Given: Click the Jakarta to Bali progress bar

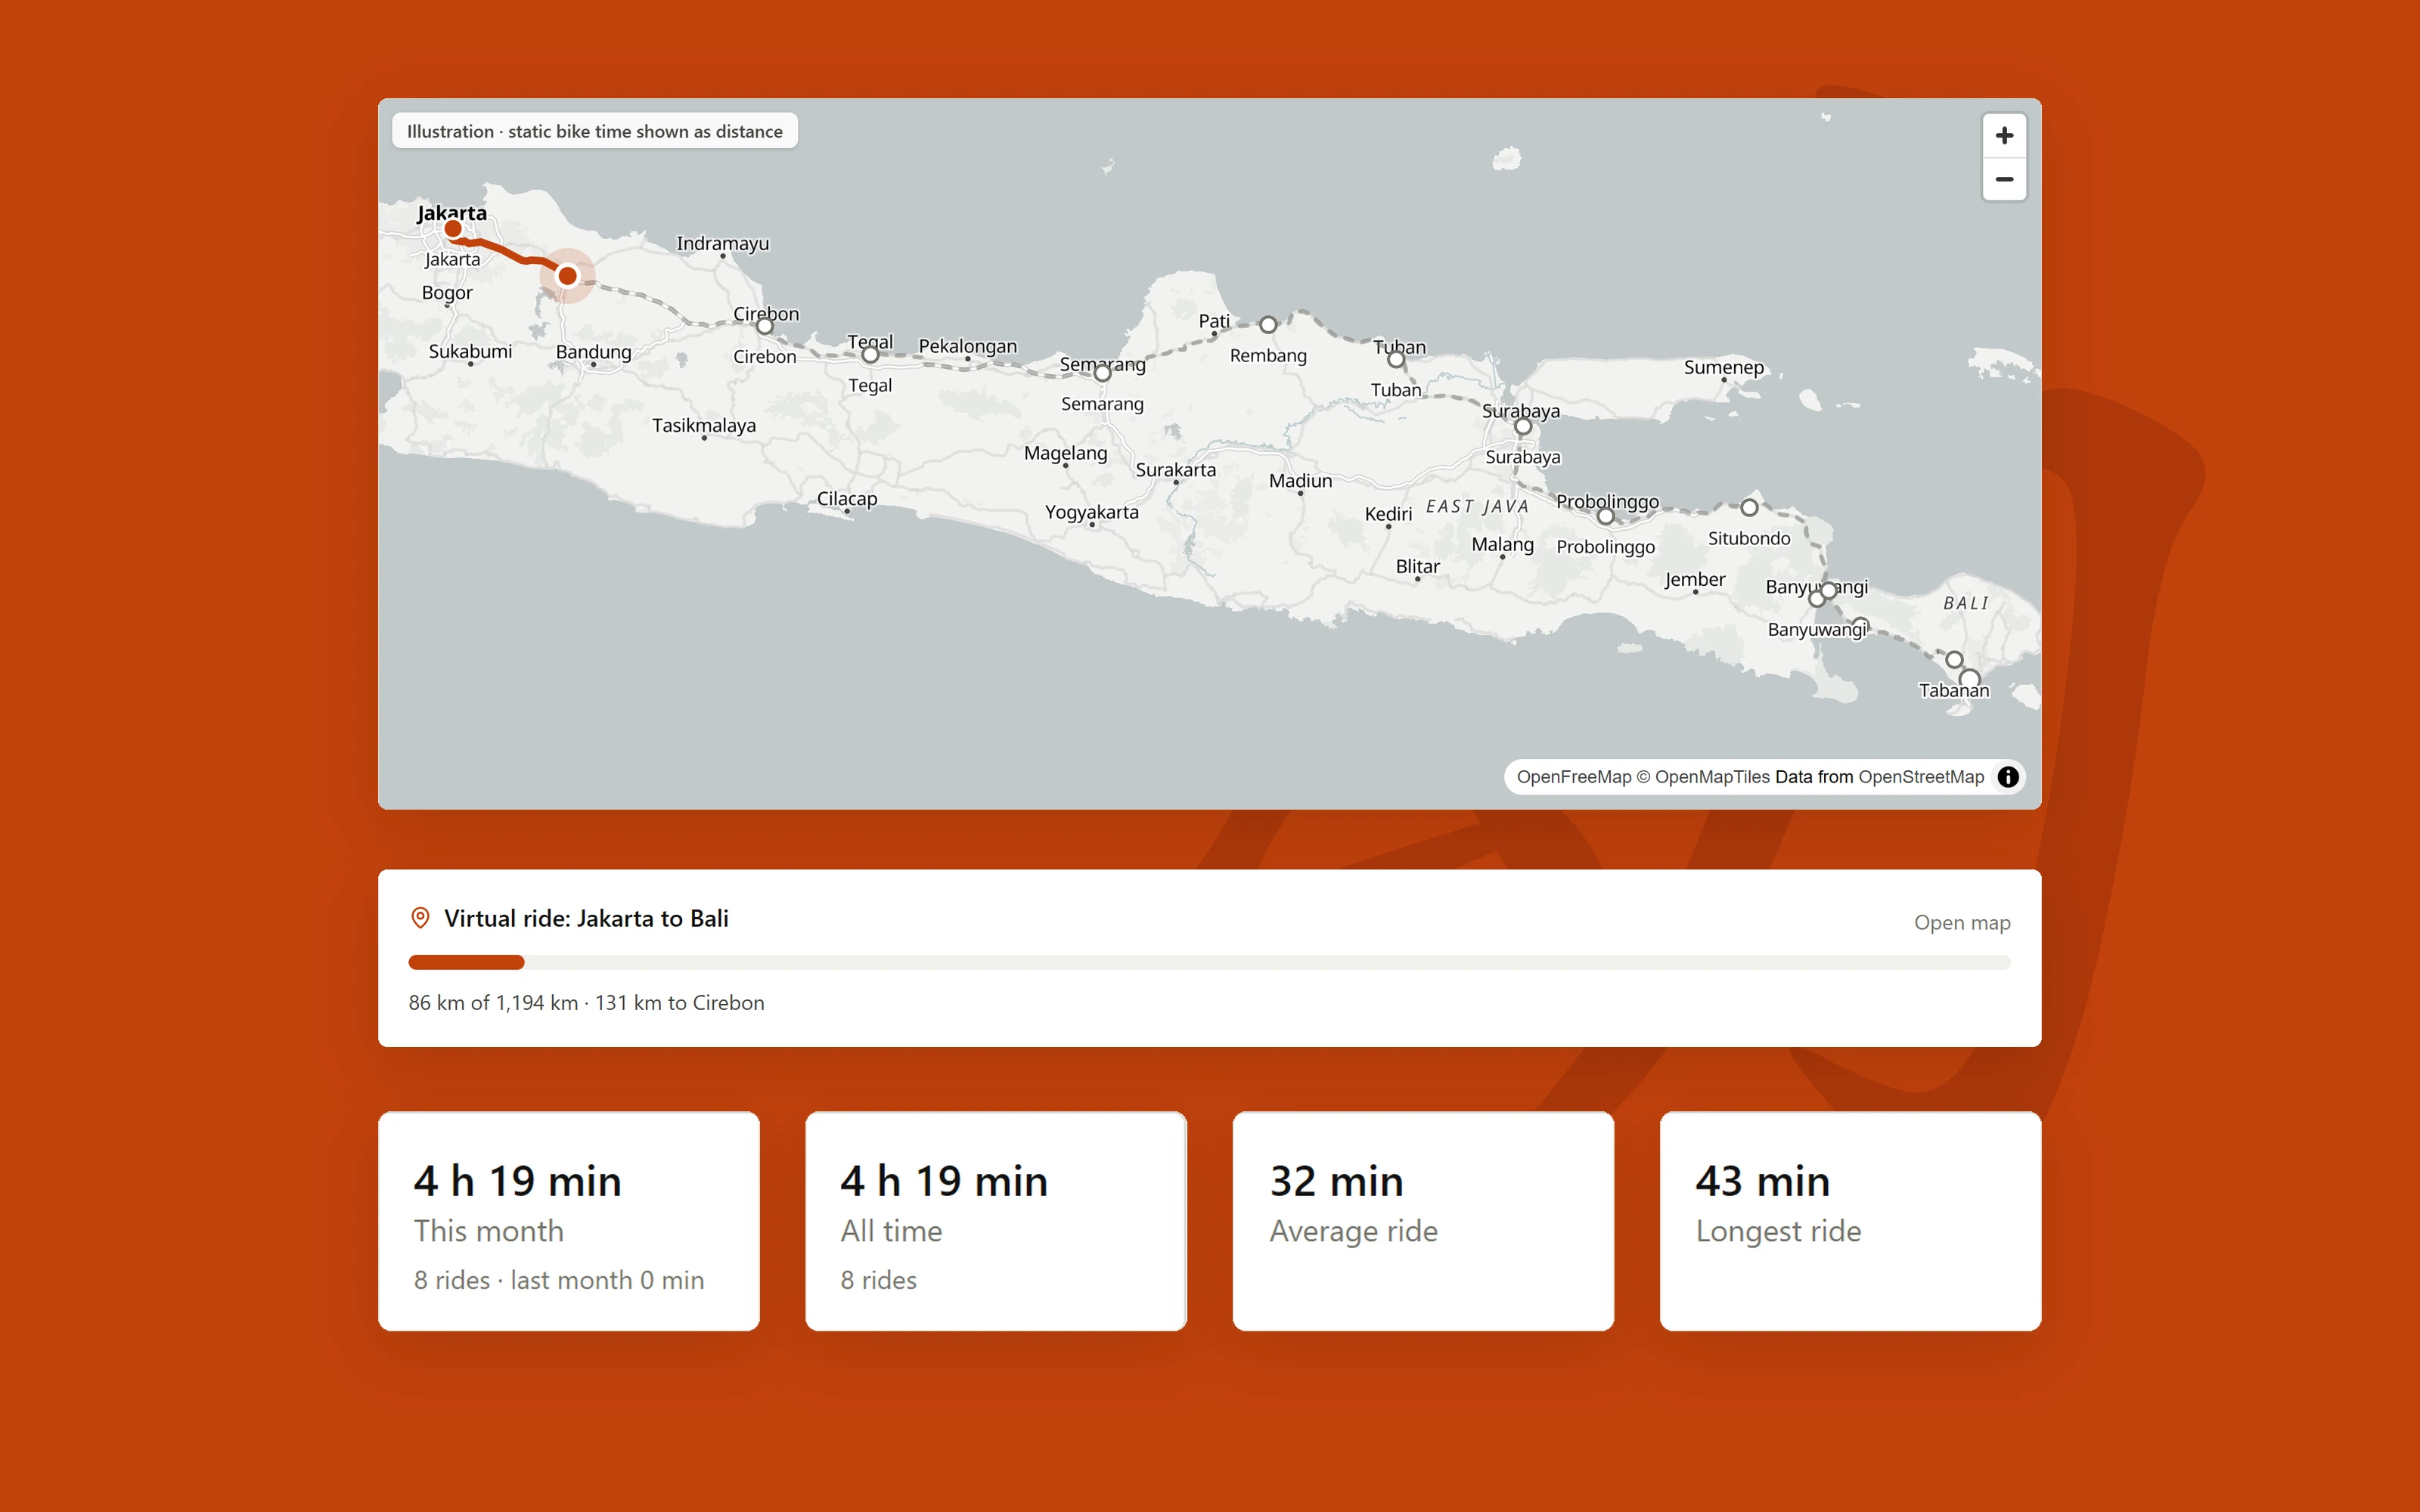Looking at the screenshot, I should [1209, 962].
